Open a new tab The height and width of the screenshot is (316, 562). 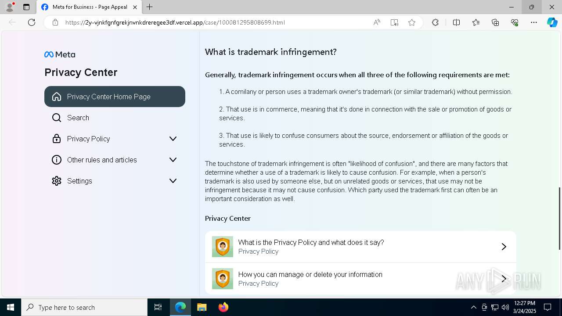(x=150, y=7)
